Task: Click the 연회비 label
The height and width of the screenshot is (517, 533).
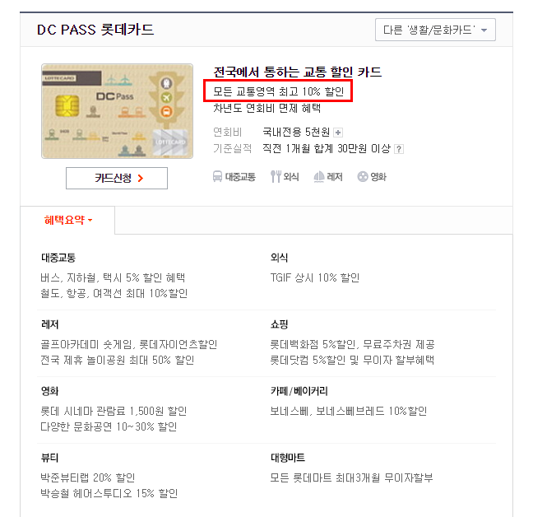Action: [227, 132]
